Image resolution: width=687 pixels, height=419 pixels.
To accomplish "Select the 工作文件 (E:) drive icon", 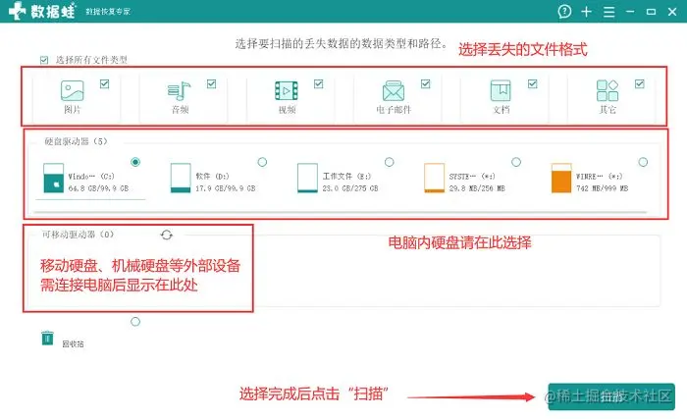I will (307, 178).
